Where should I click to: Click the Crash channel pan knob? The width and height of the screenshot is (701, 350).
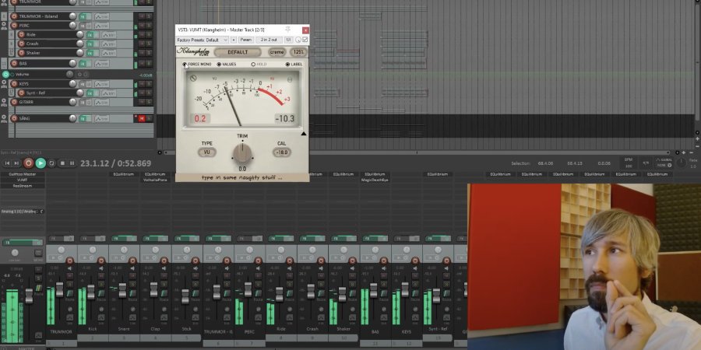pyautogui.click(x=312, y=250)
